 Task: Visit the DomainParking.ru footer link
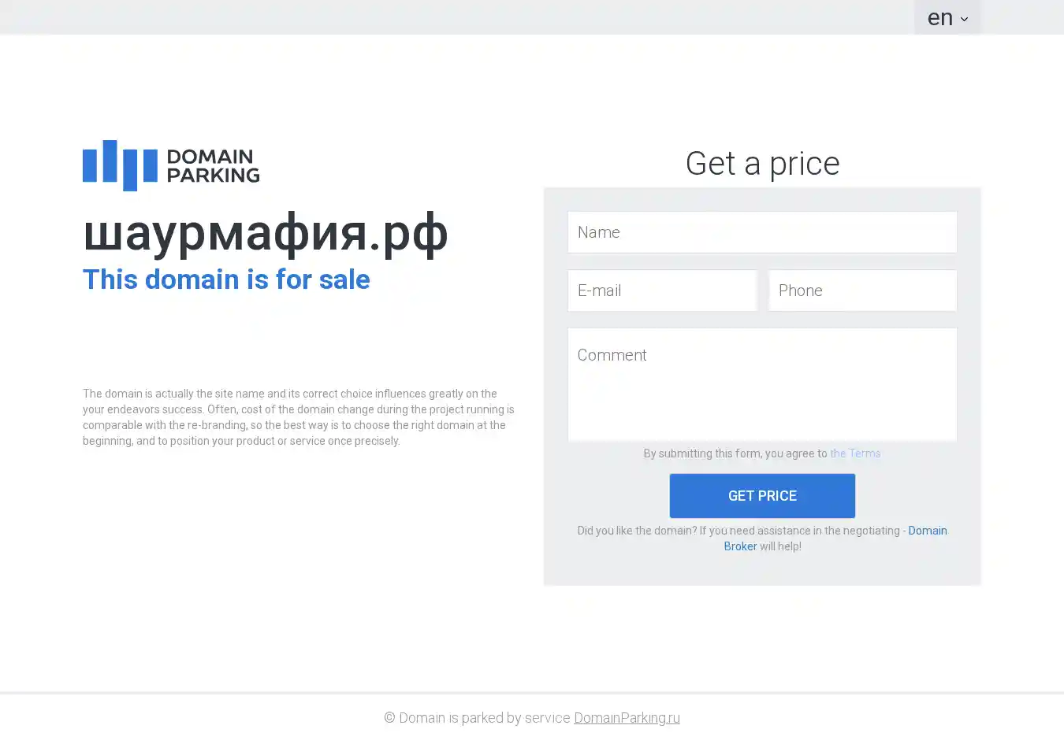click(627, 718)
